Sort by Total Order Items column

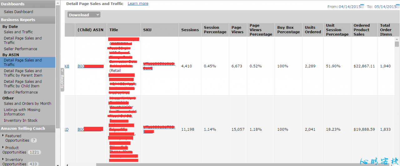point(386,30)
